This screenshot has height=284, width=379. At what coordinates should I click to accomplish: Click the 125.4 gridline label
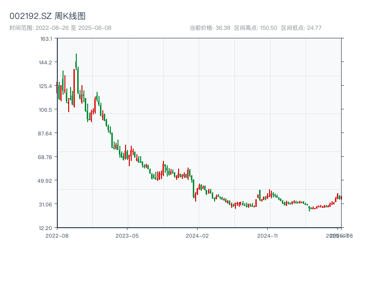46,87
